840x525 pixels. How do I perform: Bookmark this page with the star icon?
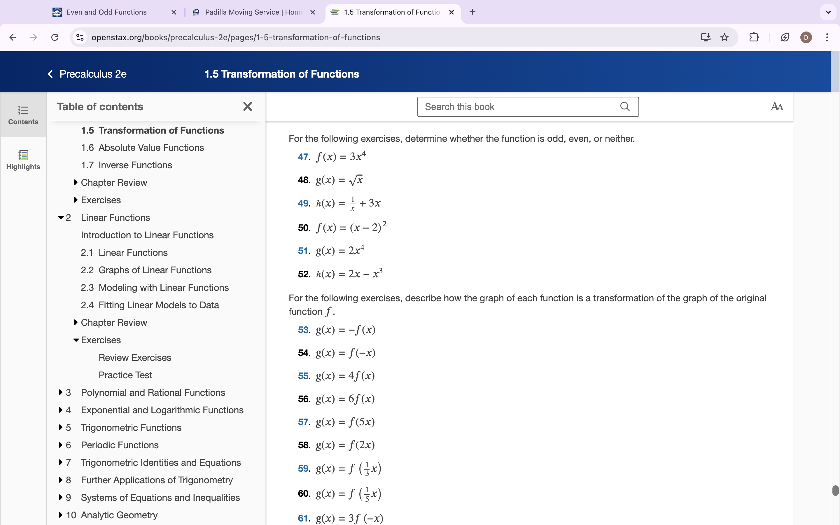point(724,37)
